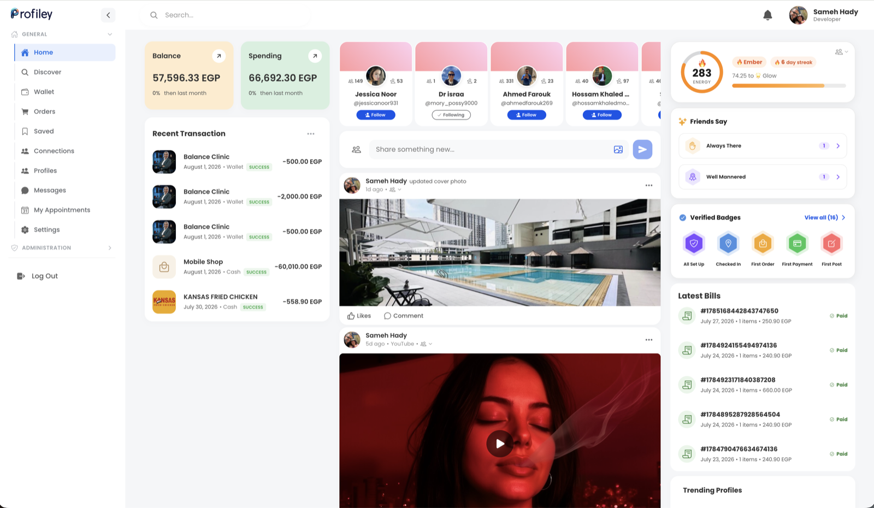
Task: Open bill #1785168442843747650
Action: tap(763, 316)
